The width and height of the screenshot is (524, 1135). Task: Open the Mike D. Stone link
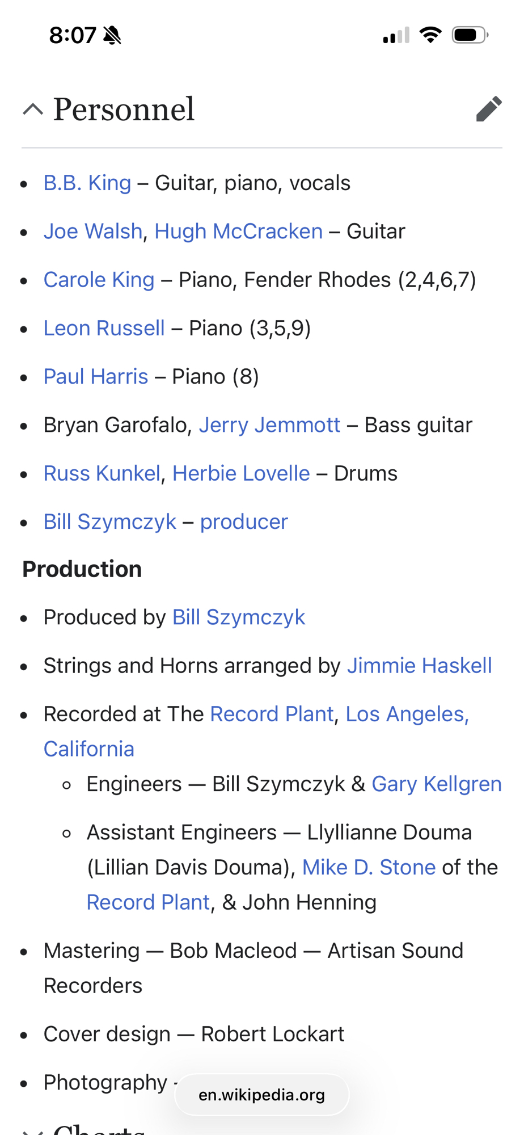pos(369,867)
